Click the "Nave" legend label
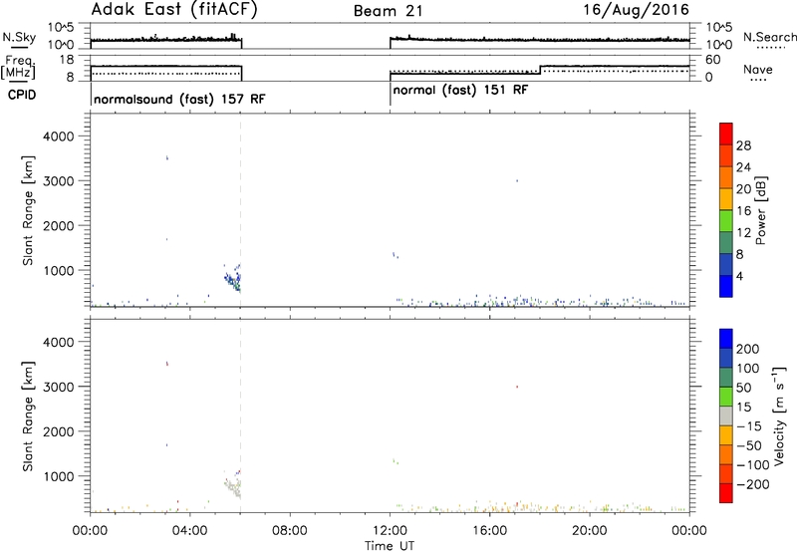This screenshot has height=552, width=797. (x=757, y=70)
